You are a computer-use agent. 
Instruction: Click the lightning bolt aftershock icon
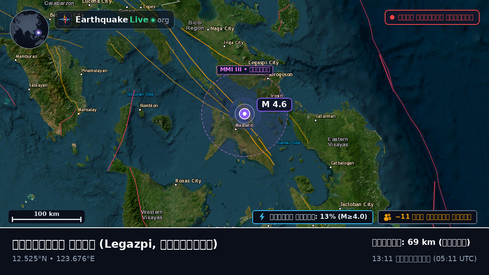262,217
